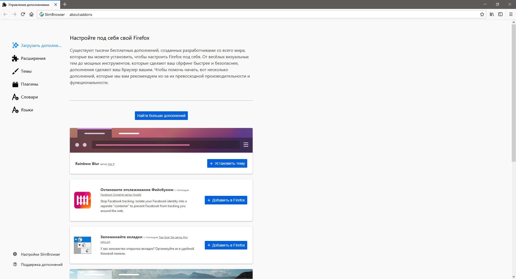Image resolution: width=516 pixels, height=279 pixels.
Task: Click the scrollbar down arrow
Action: [514, 277]
